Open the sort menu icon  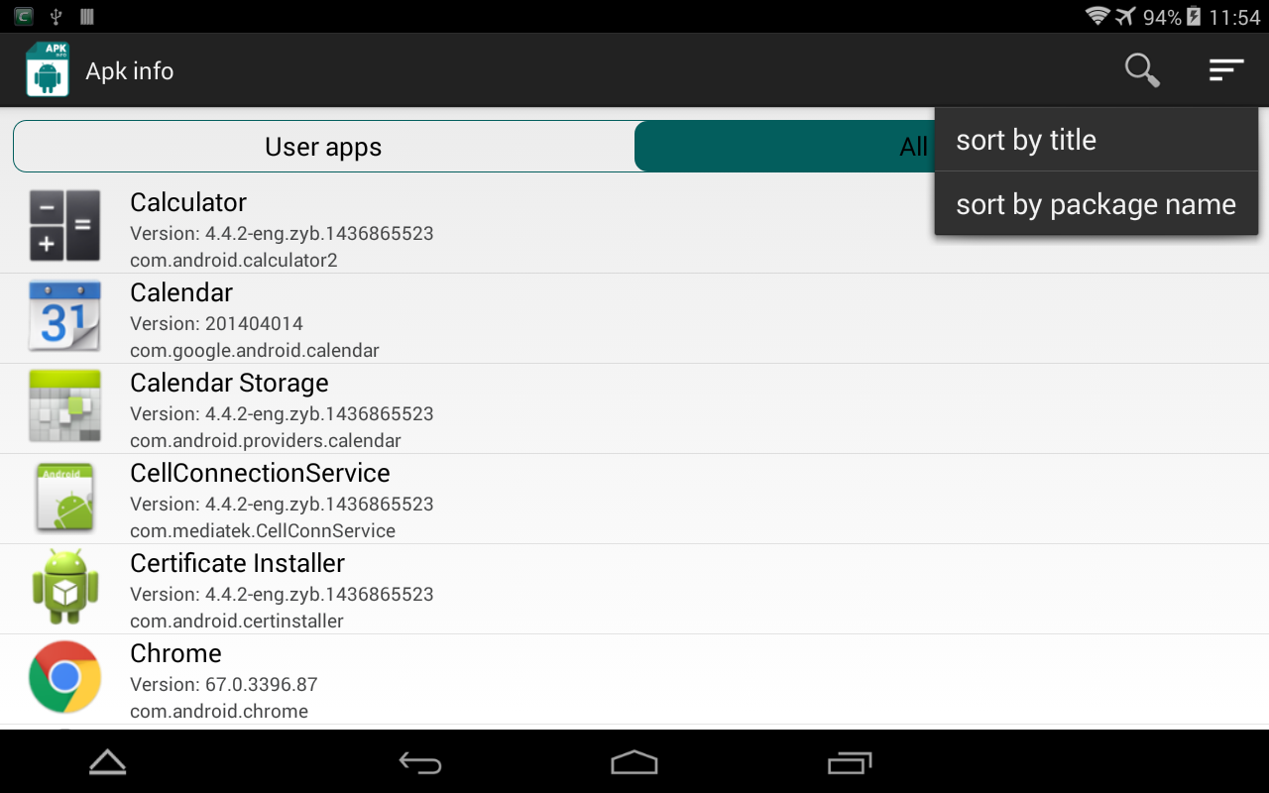[x=1226, y=70]
